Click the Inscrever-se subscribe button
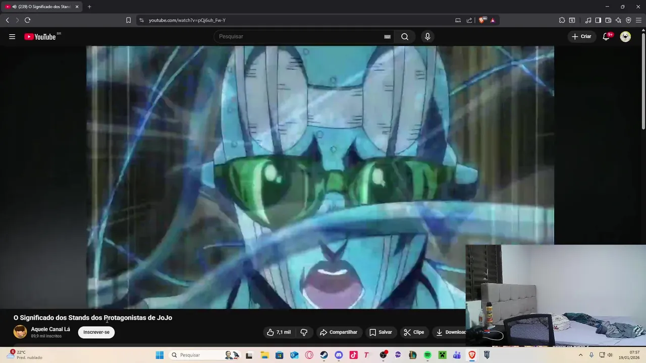 [96, 332]
